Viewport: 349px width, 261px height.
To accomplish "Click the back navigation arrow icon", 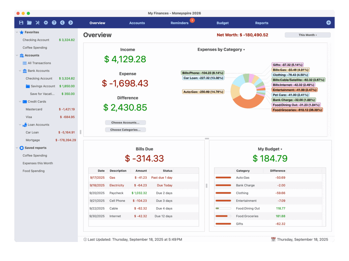I will 62,22.
